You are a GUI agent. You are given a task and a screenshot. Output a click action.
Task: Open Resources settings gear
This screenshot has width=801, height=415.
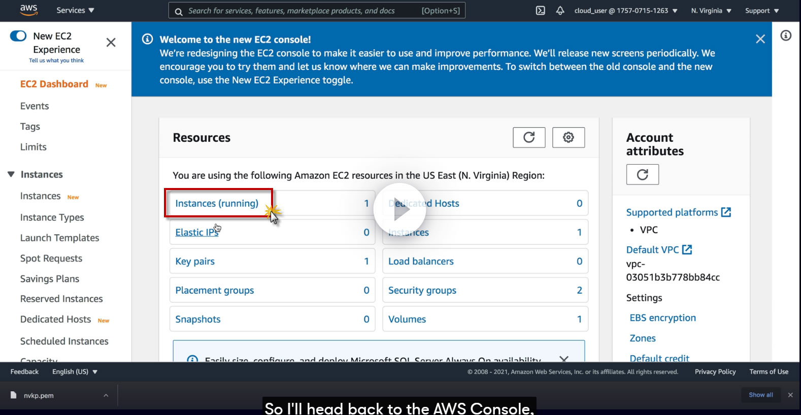[569, 137]
